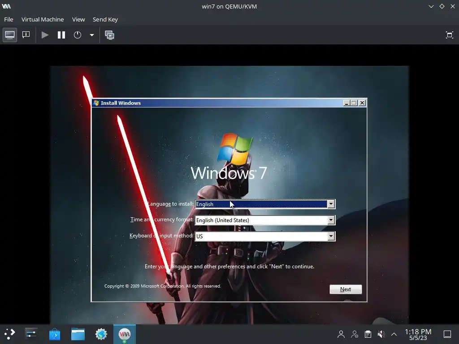Close the win7 QEMU/KVM window
Screen dimensions: 459x344
(453, 6)
